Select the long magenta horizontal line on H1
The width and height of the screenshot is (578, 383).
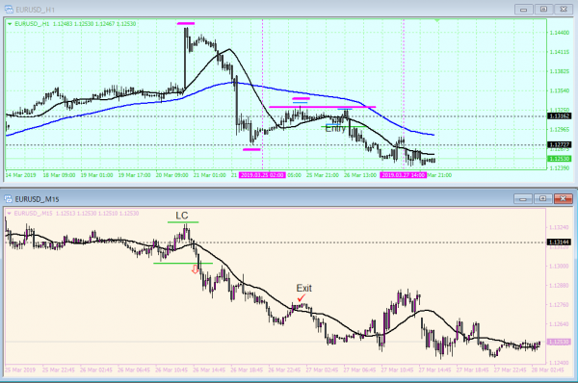[323, 107]
